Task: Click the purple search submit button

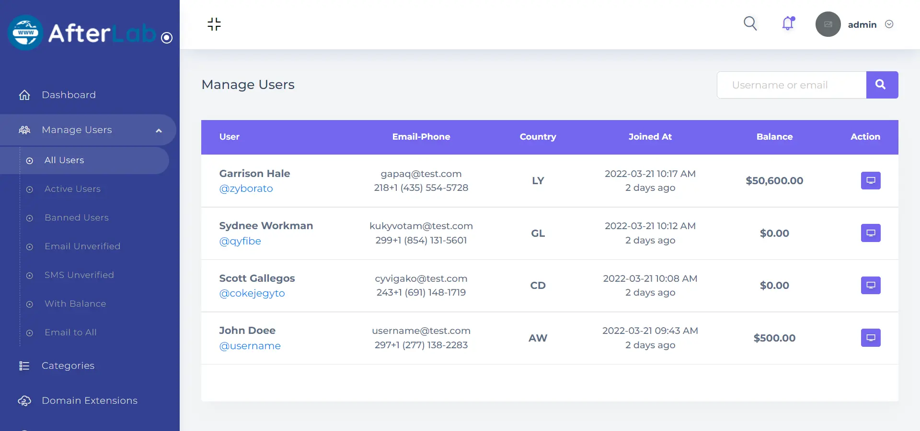Action: (x=882, y=85)
